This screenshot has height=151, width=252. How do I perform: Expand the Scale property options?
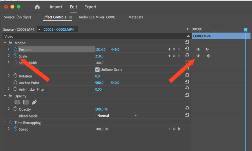point(9,56)
